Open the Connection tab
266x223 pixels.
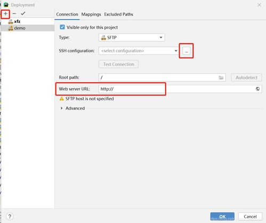67,14
